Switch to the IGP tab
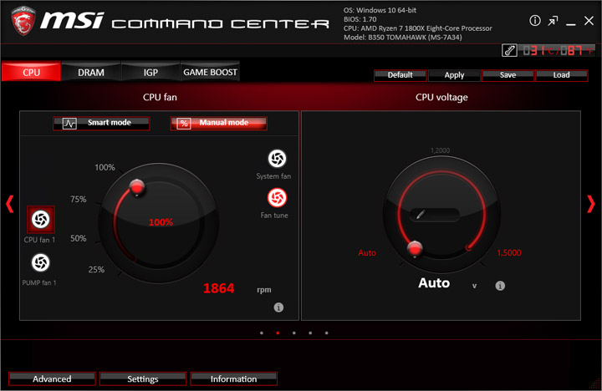Image resolution: width=602 pixels, height=391 pixels. pos(150,72)
